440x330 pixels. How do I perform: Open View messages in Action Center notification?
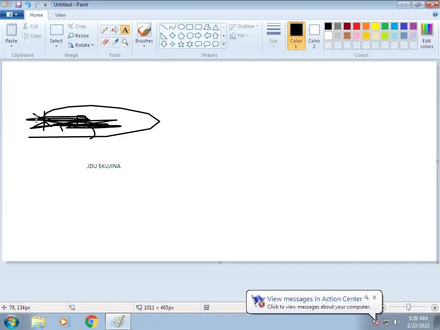point(314,302)
